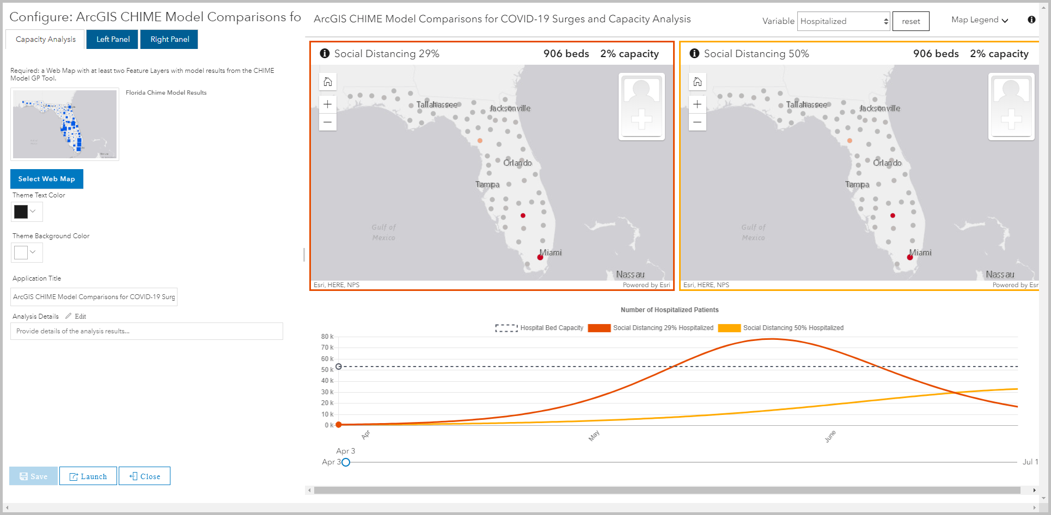Click the Edit link for Analysis Details
Screen dimensions: 1051x515
pyautogui.click(x=81, y=317)
